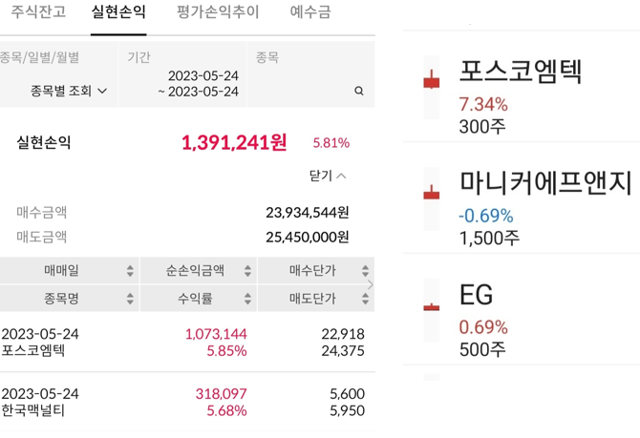This screenshot has height=438, width=640.
Task: Sort by 매도단가 column arrows
Action: [x=365, y=298]
